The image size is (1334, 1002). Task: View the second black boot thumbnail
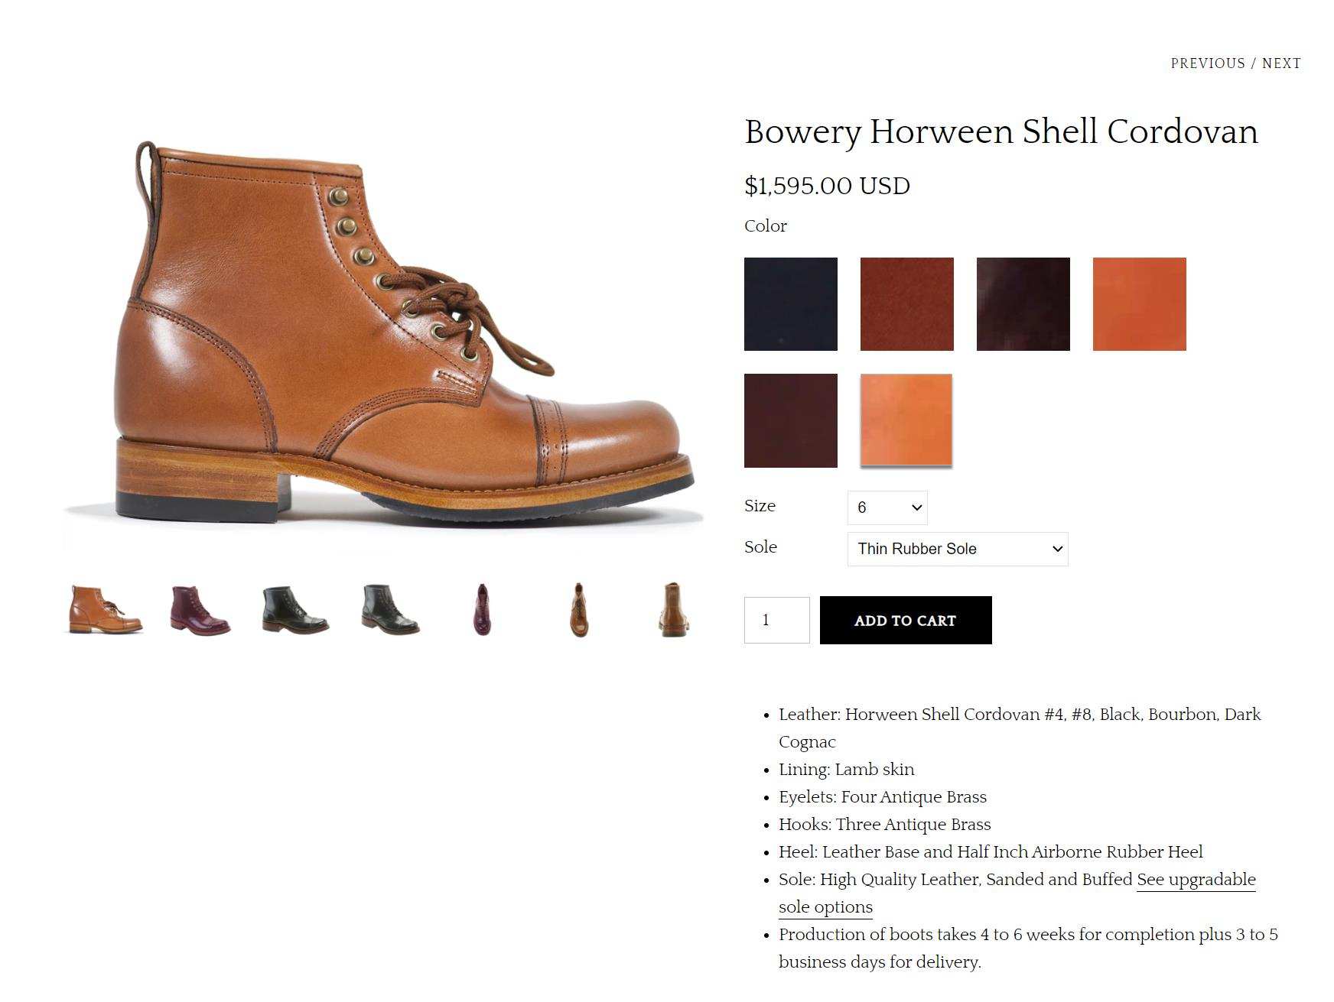[x=390, y=609]
